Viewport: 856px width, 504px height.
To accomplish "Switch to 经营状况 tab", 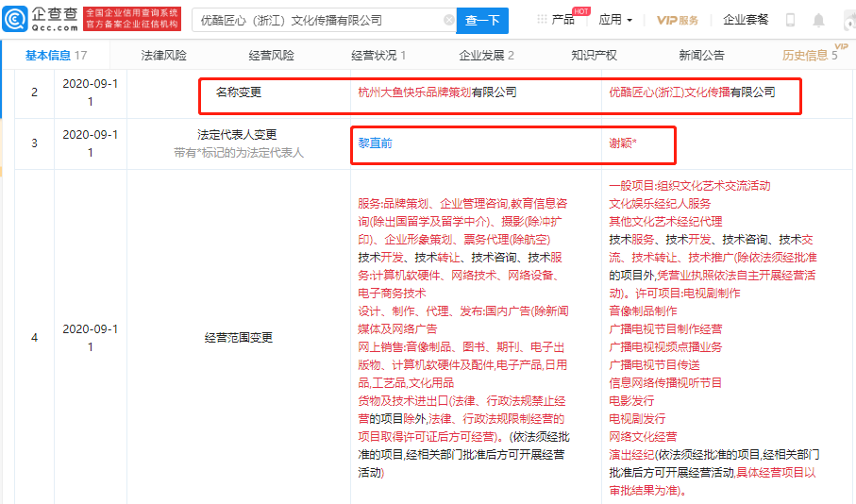I will tap(378, 55).
